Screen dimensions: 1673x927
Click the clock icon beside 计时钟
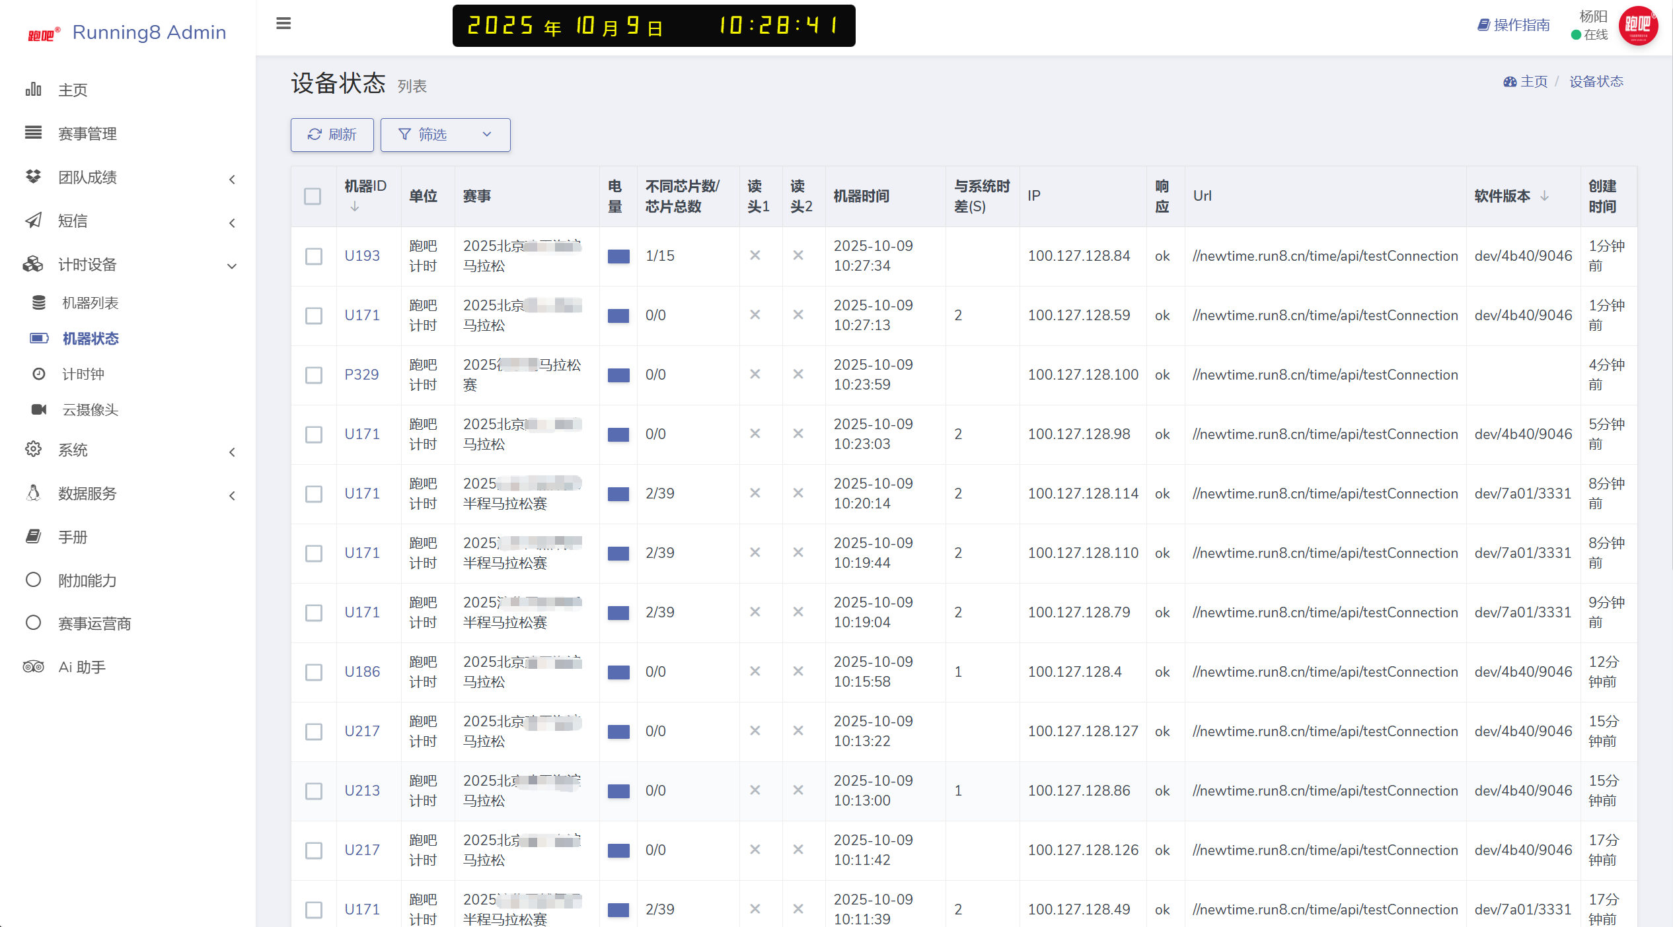click(39, 374)
